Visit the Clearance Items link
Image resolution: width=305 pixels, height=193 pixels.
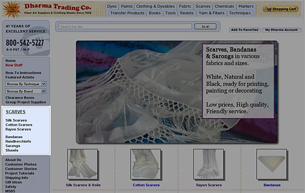(x=20, y=98)
